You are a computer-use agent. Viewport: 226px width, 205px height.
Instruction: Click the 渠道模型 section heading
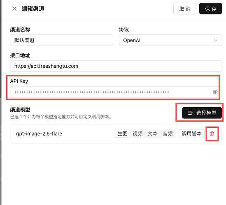point(20,110)
